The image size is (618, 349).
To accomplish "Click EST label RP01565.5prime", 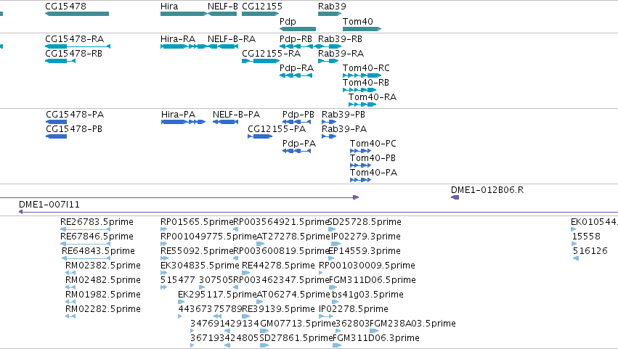I will [x=197, y=222].
